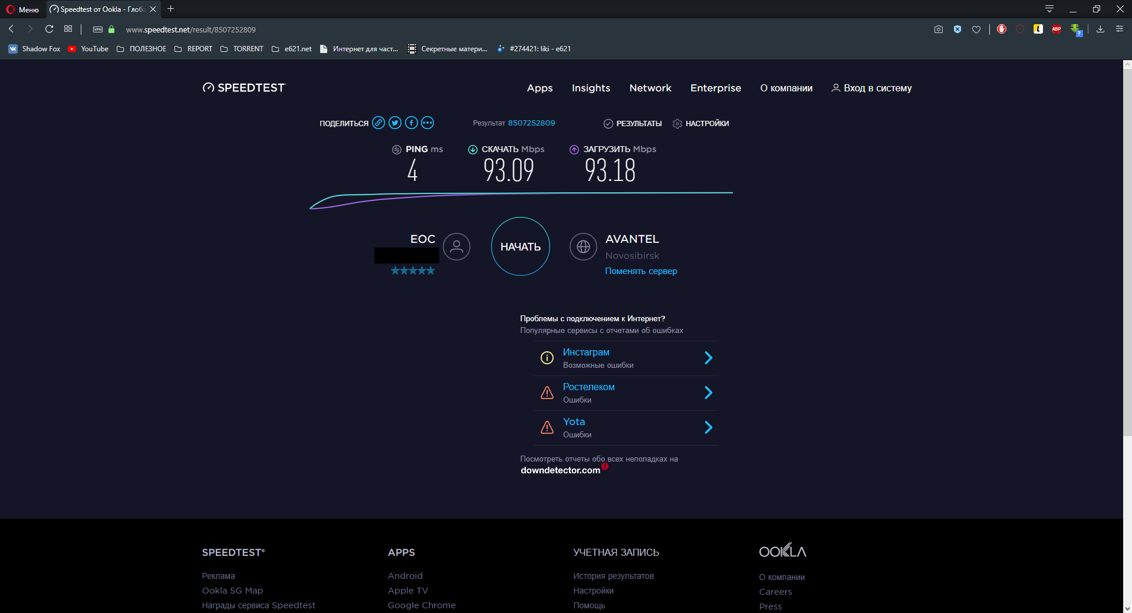Open more sharing options ellipsis icon
This screenshot has width=1132, height=613.
point(427,123)
